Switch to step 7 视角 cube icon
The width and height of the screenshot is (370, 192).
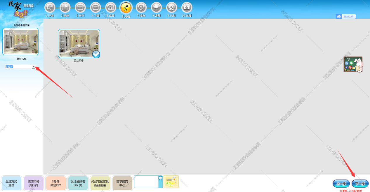(141, 8)
